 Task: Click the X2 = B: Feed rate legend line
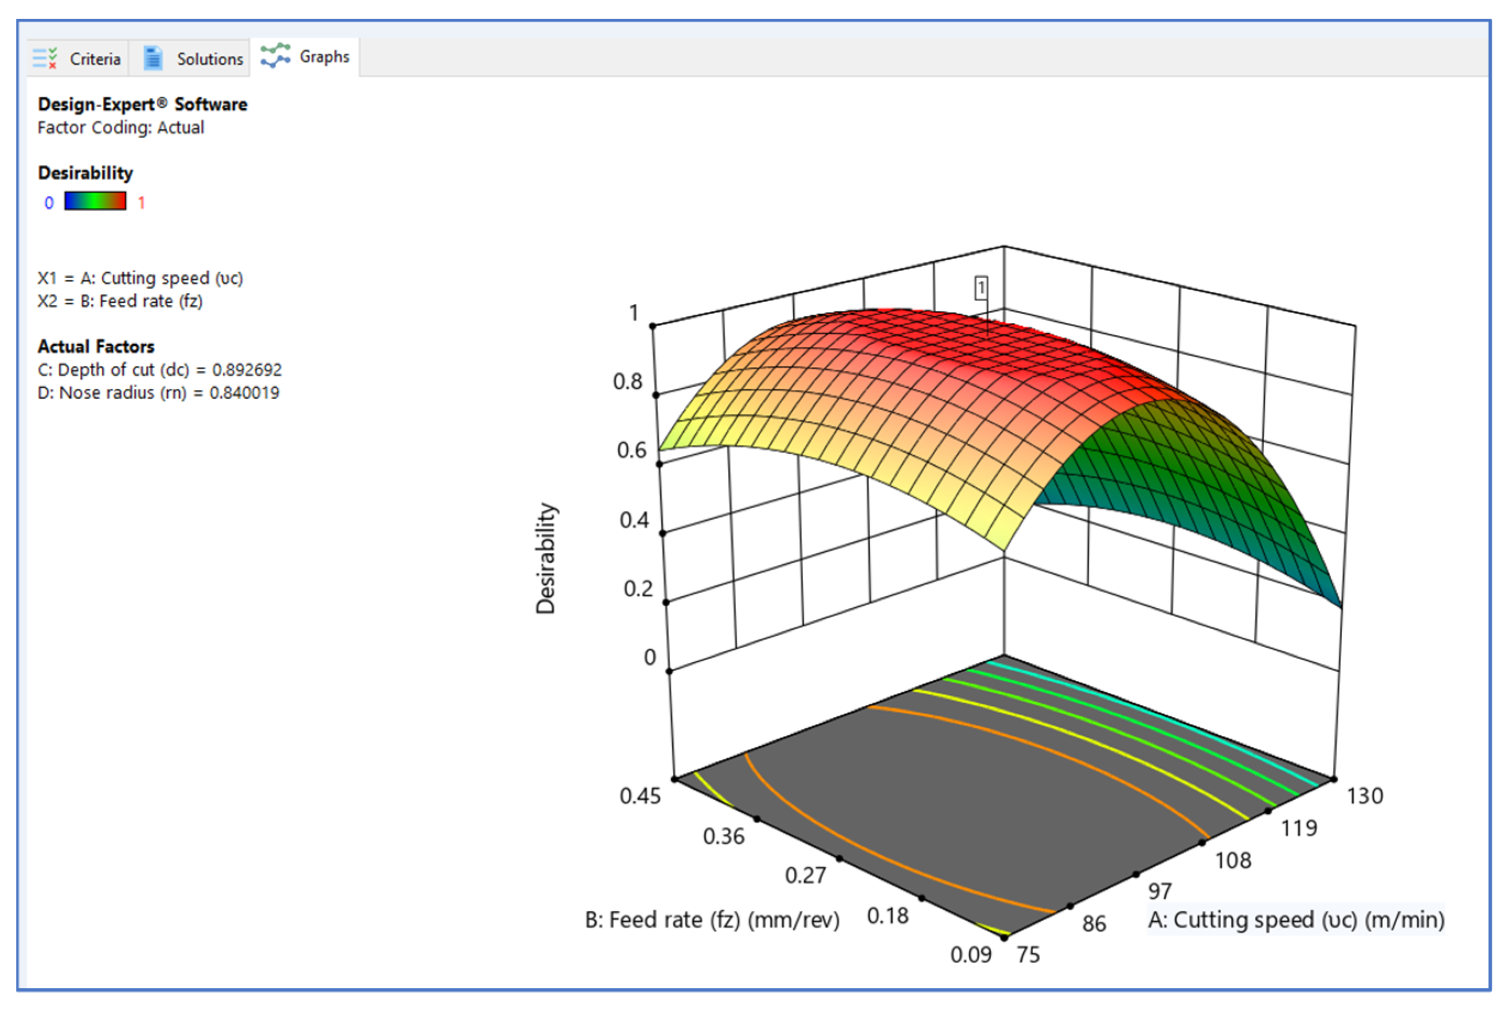(120, 301)
